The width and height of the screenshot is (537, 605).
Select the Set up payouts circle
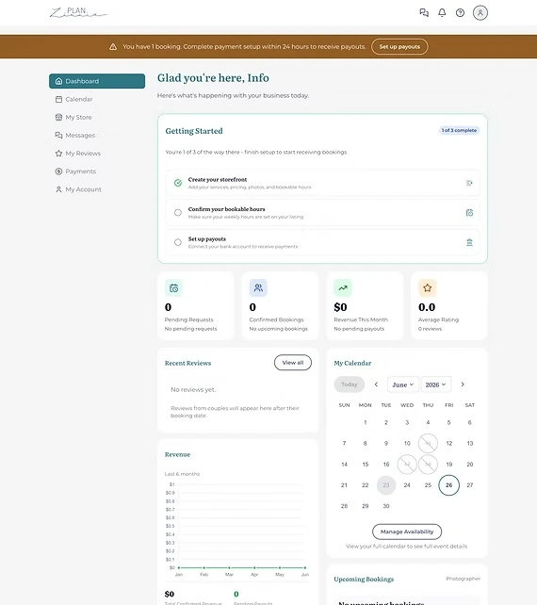coord(178,242)
